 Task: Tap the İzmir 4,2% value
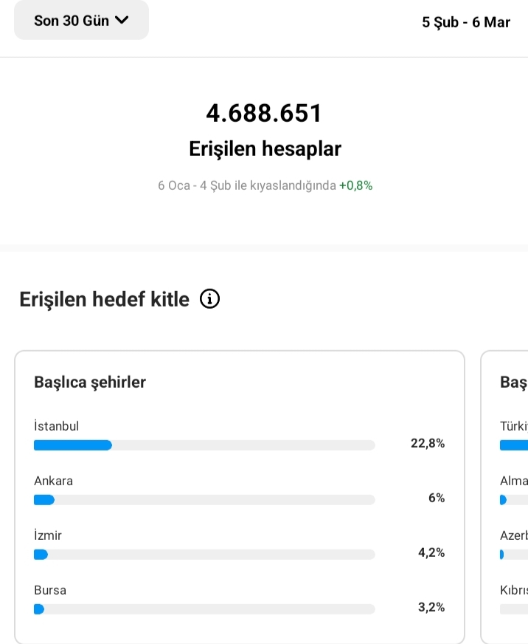click(431, 552)
